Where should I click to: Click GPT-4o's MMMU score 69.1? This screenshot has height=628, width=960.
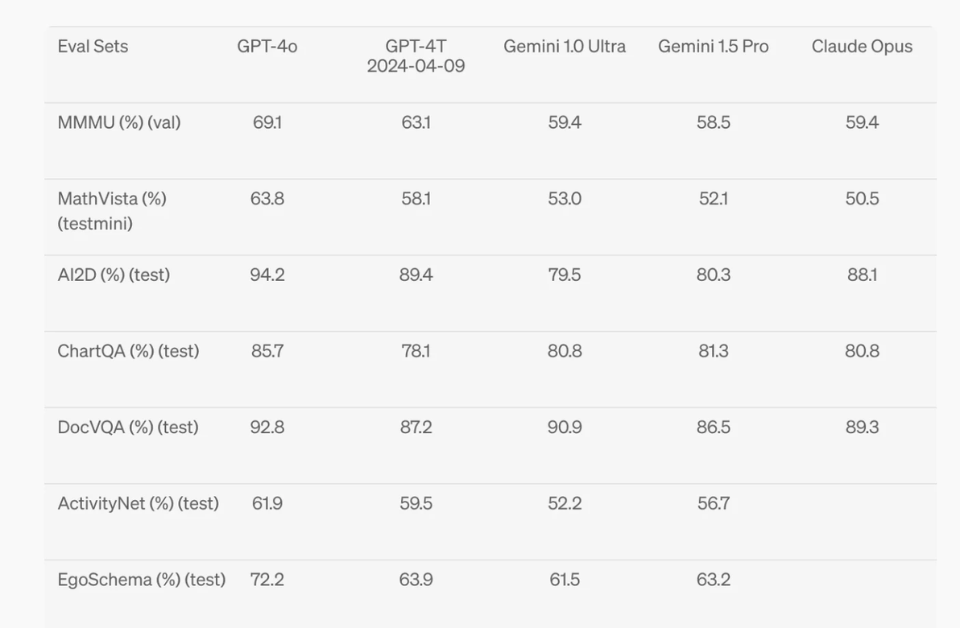click(x=267, y=122)
